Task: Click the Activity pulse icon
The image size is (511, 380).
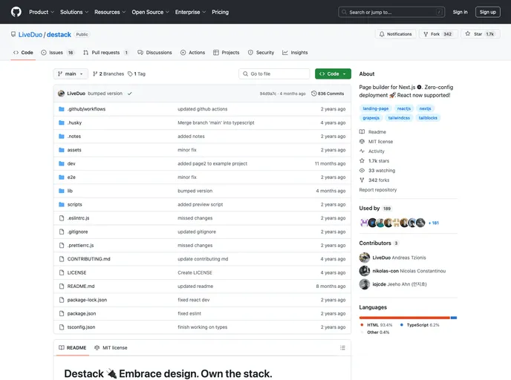Action: [x=362, y=151]
